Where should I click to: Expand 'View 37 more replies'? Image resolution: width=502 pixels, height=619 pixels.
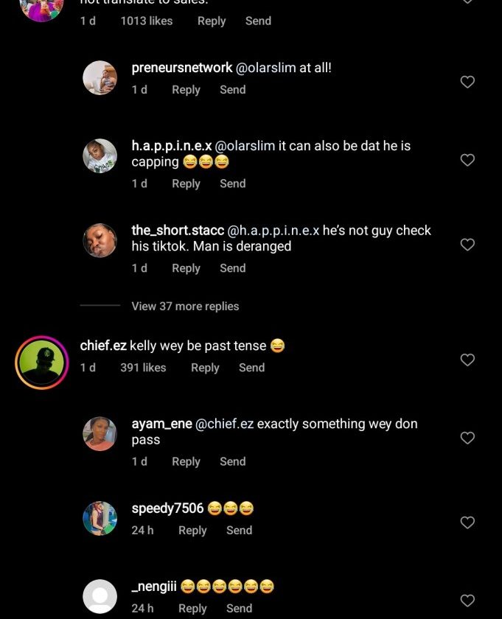tap(185, 306)
